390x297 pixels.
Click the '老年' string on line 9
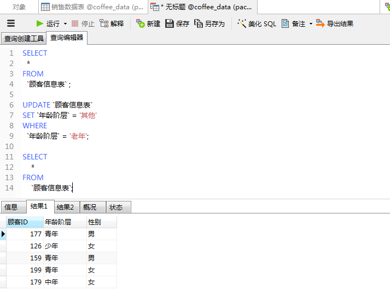point(78,136)
